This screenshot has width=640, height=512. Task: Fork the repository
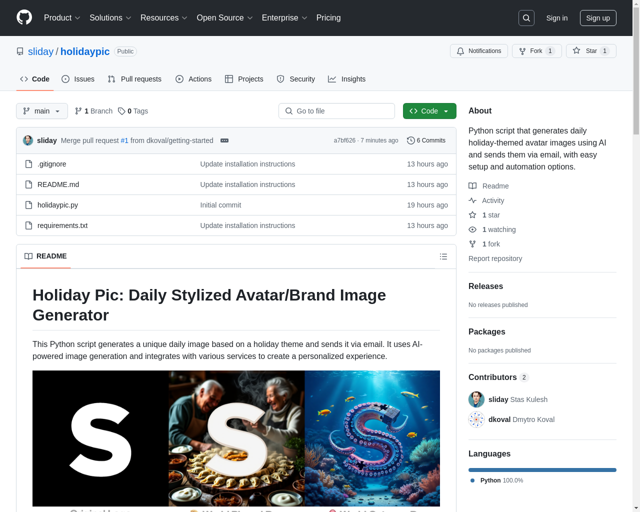(537, 51)
